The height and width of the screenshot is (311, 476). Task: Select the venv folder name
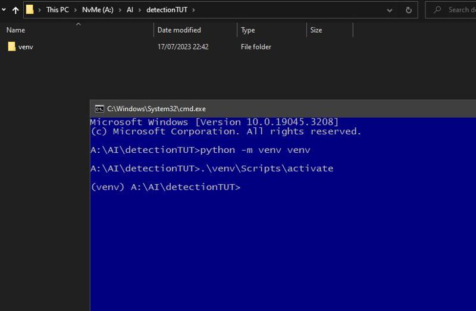[x=26, y=47]
